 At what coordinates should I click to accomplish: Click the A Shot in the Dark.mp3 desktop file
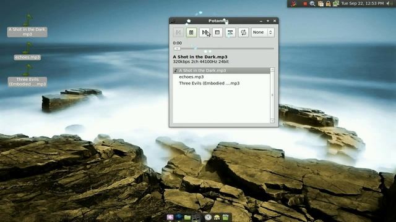(x=27, y=25)
